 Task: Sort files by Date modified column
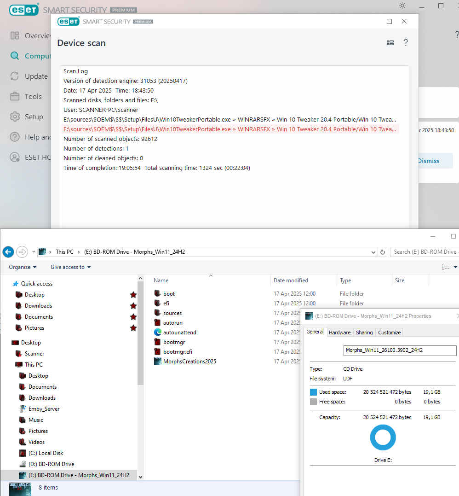pos(291,280)
